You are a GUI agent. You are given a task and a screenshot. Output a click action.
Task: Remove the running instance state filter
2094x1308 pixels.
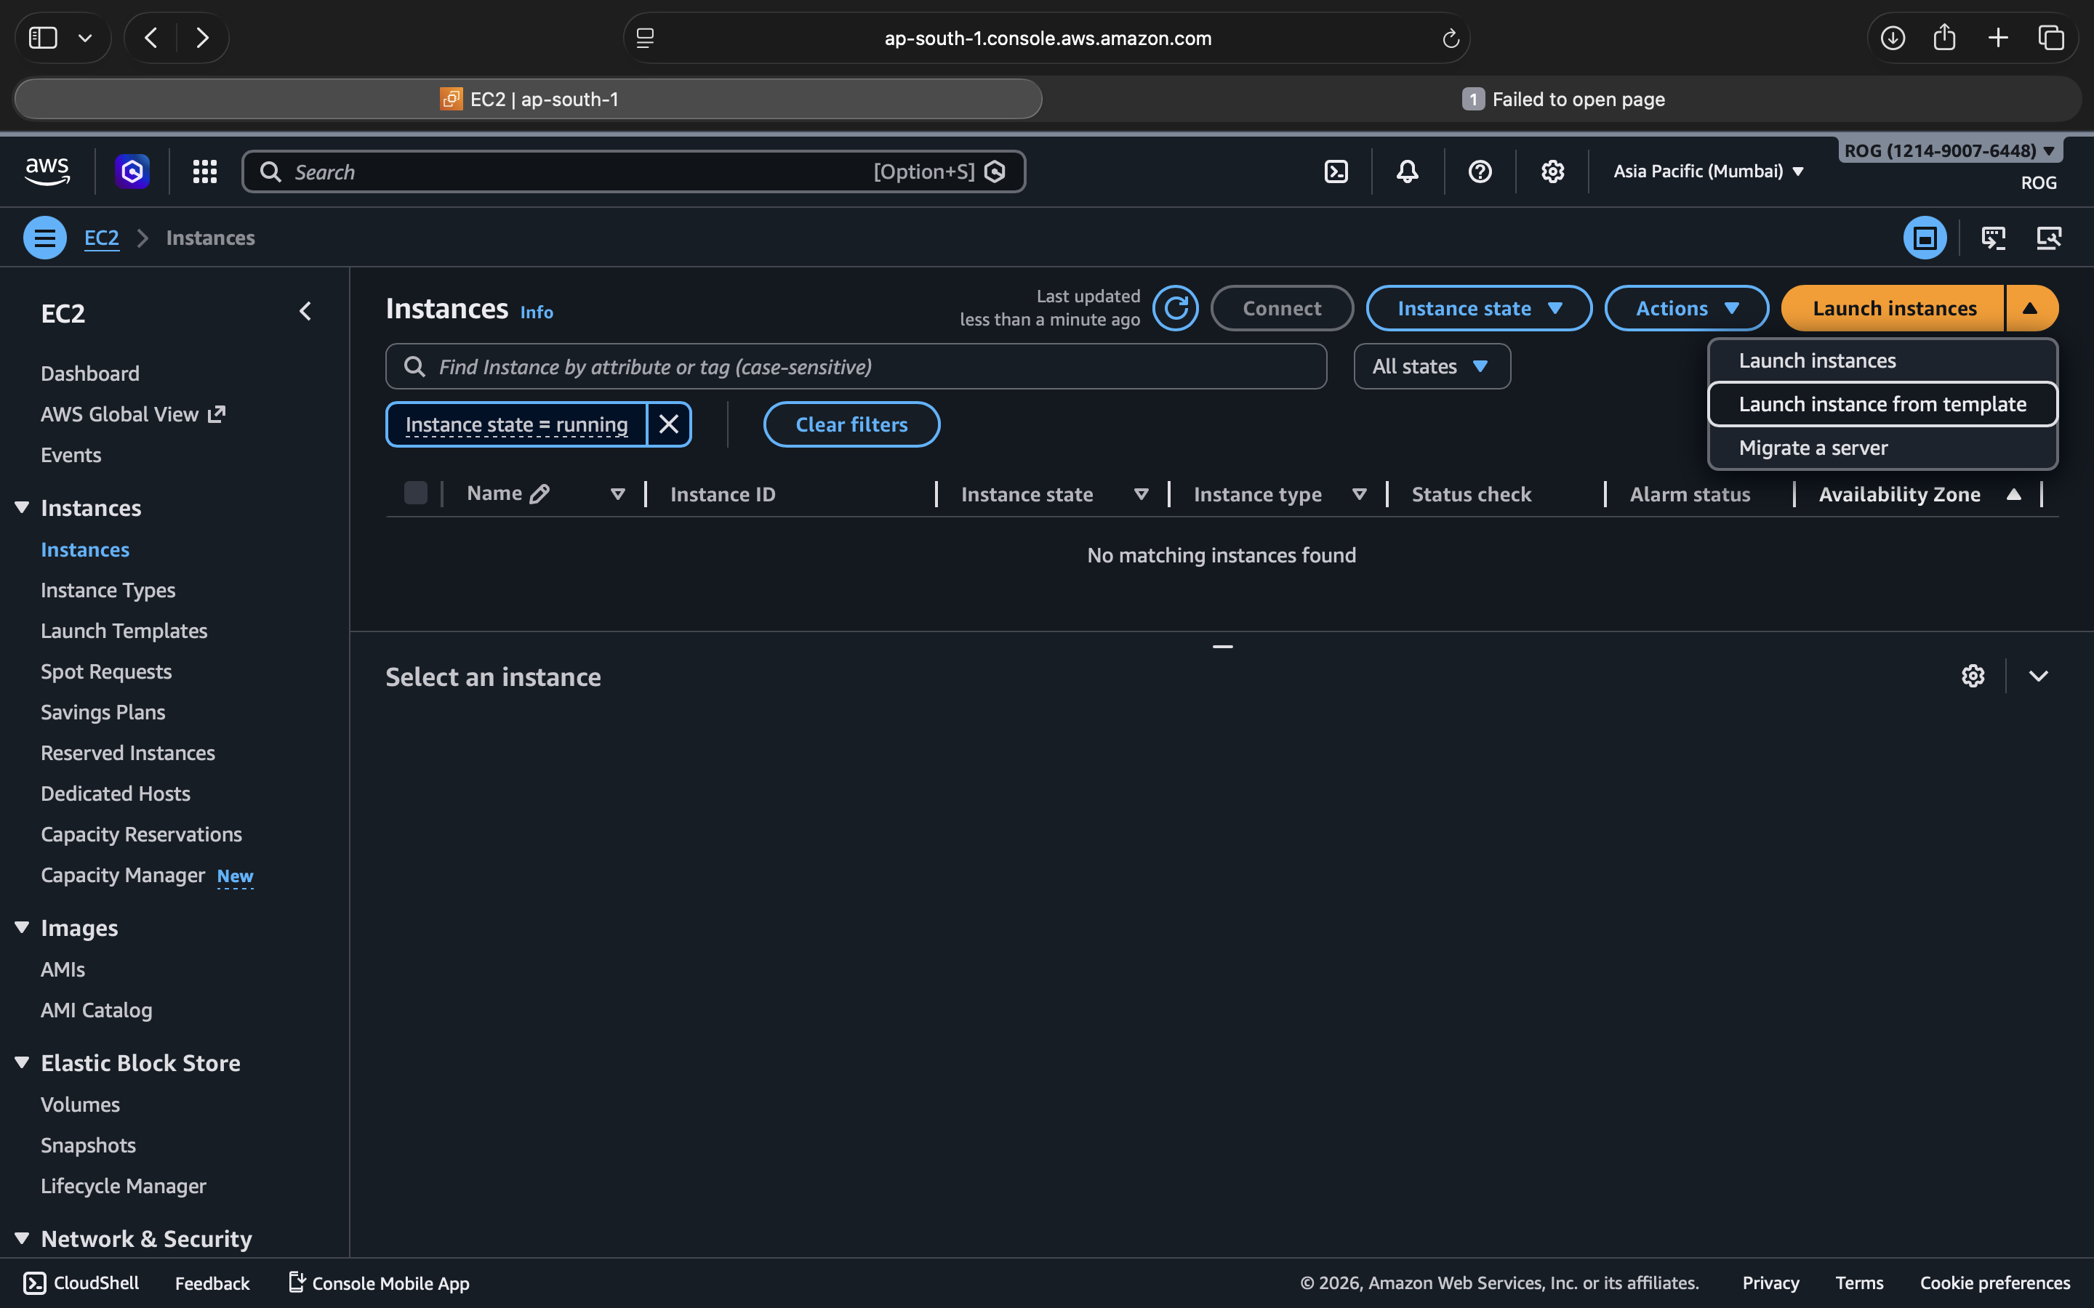tap(668, 424)
